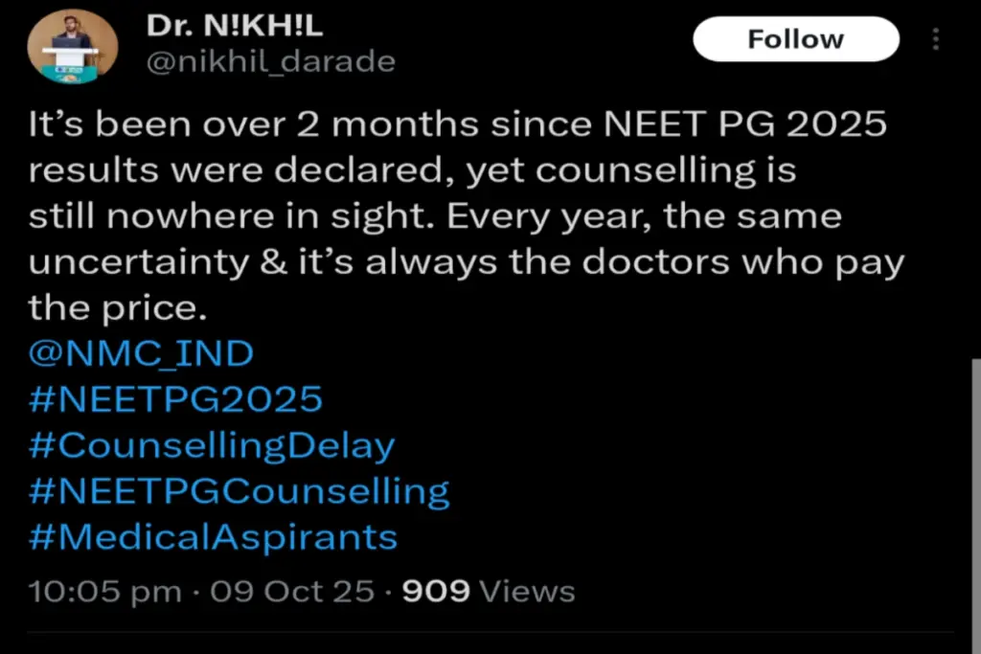Click the 10:05 pm post time
This screenshot has width=981, height=654.
point(105,591)
